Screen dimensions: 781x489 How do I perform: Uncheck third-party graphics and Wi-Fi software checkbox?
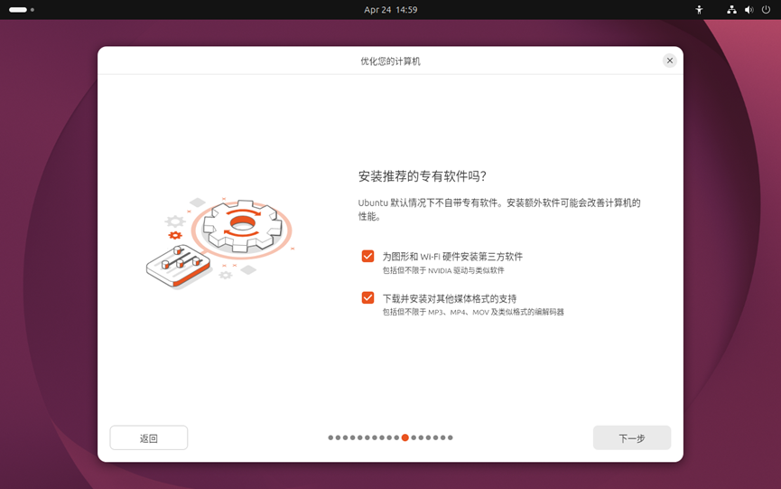[367, 256]
